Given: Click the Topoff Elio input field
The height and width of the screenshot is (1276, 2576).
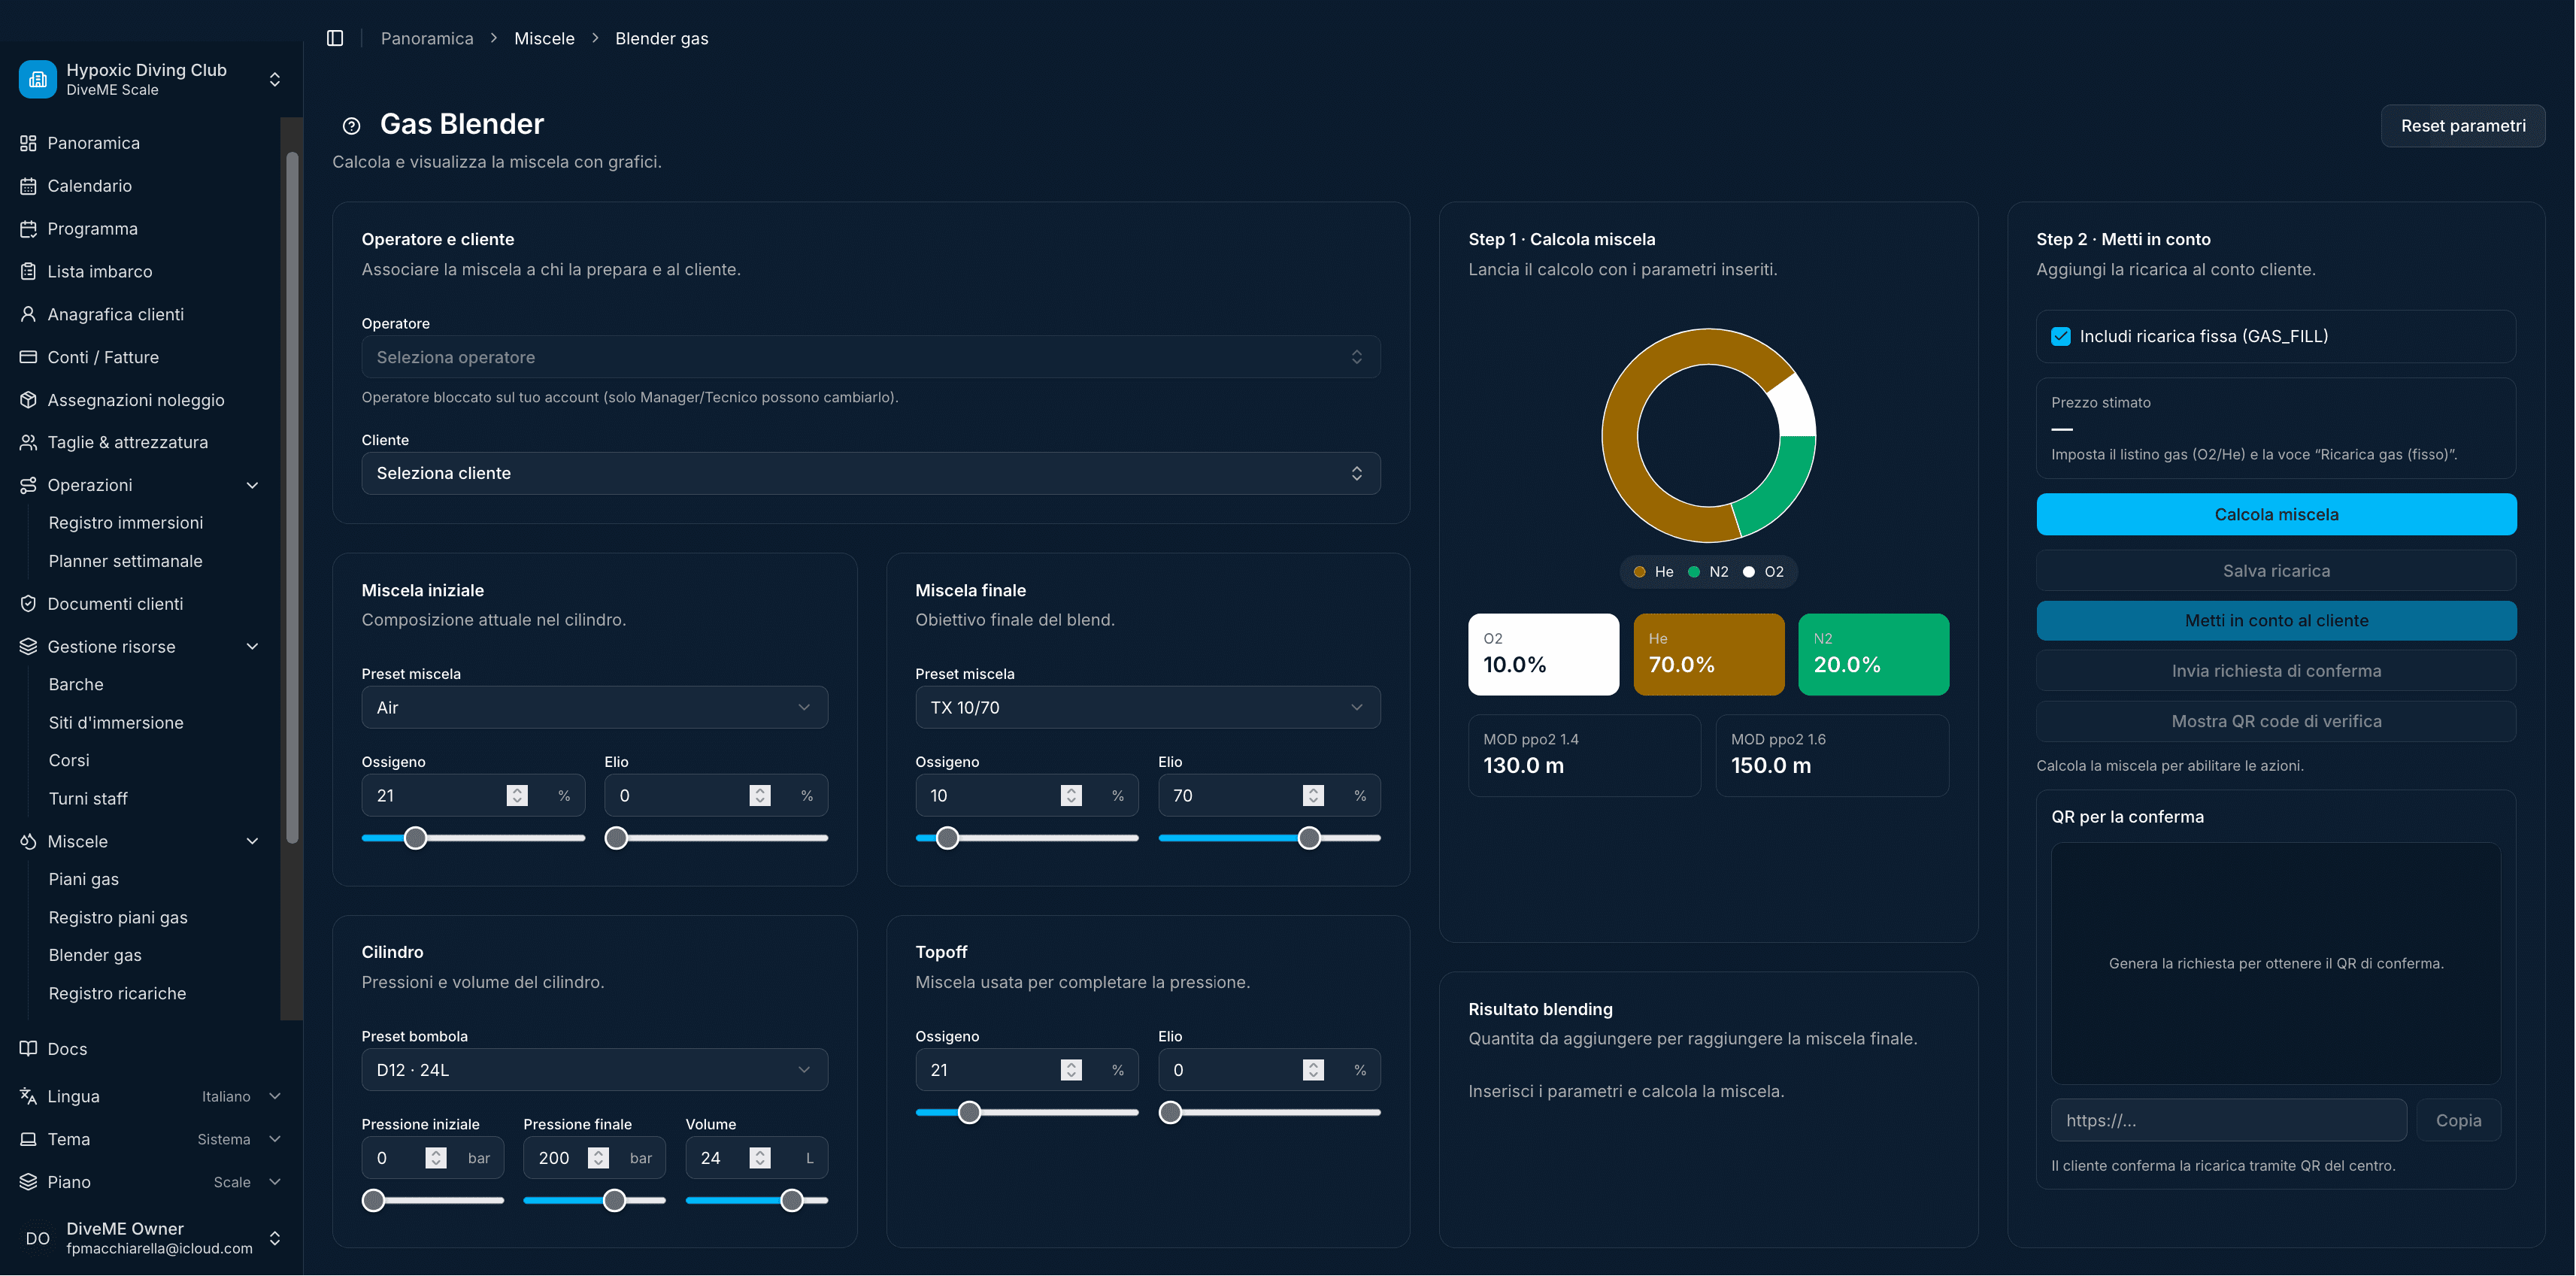Looking at the screenshot, I should pos(1269,1070).
